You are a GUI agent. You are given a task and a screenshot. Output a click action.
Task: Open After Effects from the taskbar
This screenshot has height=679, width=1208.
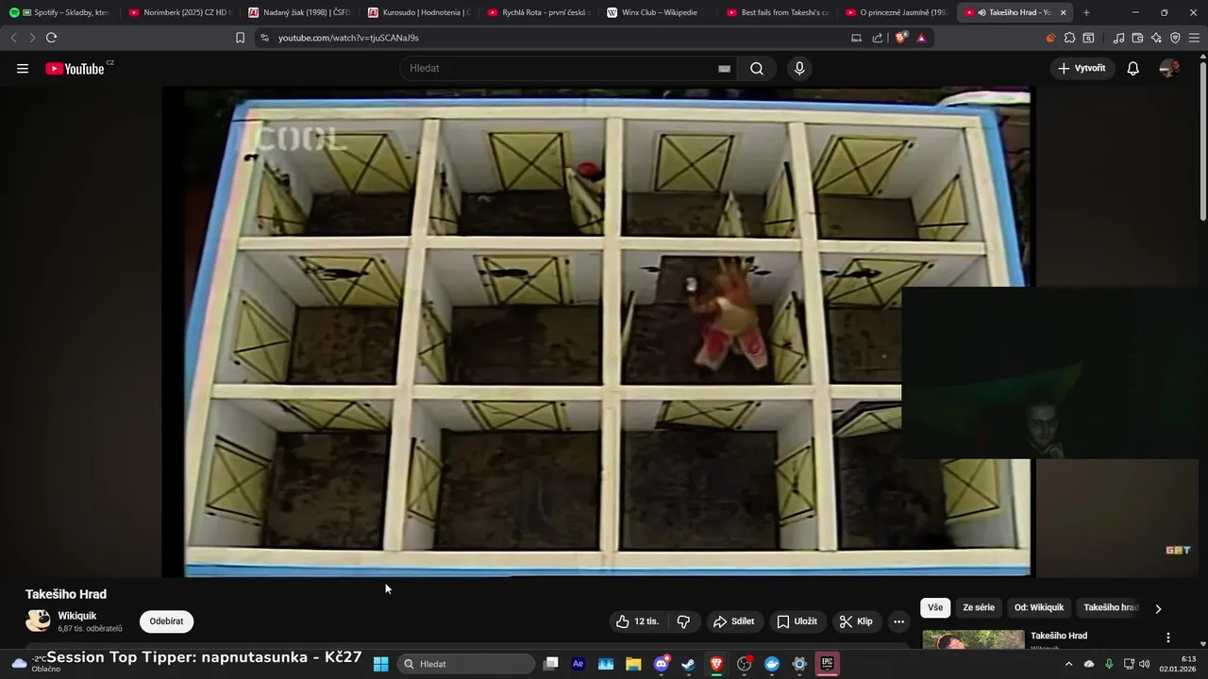579,664
